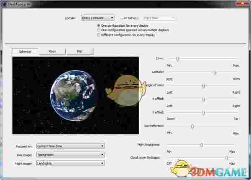Switch to the Flat tab

pyautogui.click(x=79, y=51)
